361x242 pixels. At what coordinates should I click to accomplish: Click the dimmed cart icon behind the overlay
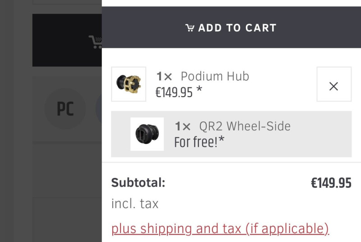(x=95, y=42)
